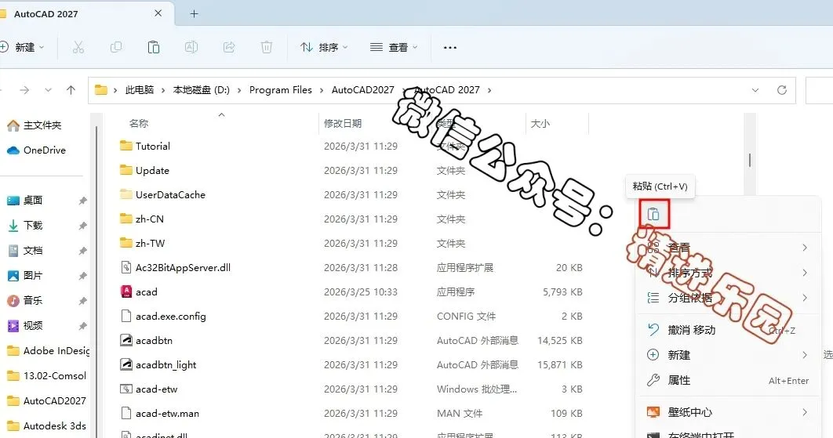Click the Delete trash icon in toolbar
Image resolution: width=833 pixels, height=438 pixels.
pyautogui.click(x=267, y=47)
